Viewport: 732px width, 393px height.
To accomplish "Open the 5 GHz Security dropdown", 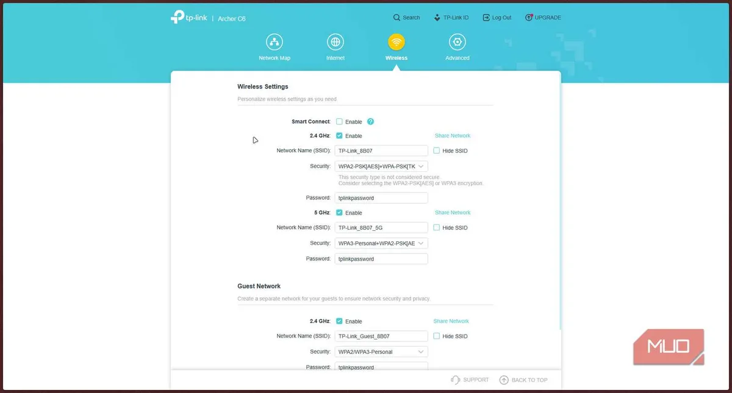I will pyautogui.click(x=381, y=243).
